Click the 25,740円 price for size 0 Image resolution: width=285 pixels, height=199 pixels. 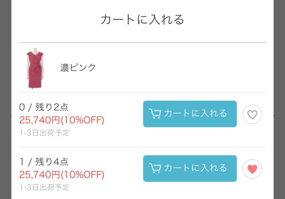point(40,120)
